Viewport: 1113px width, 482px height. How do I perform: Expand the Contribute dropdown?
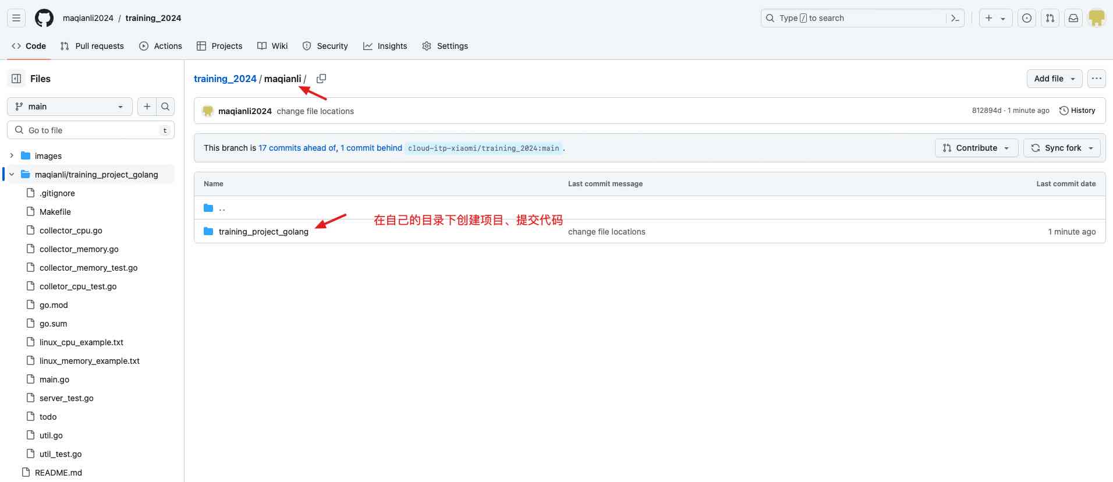click(x=977, y=148)
